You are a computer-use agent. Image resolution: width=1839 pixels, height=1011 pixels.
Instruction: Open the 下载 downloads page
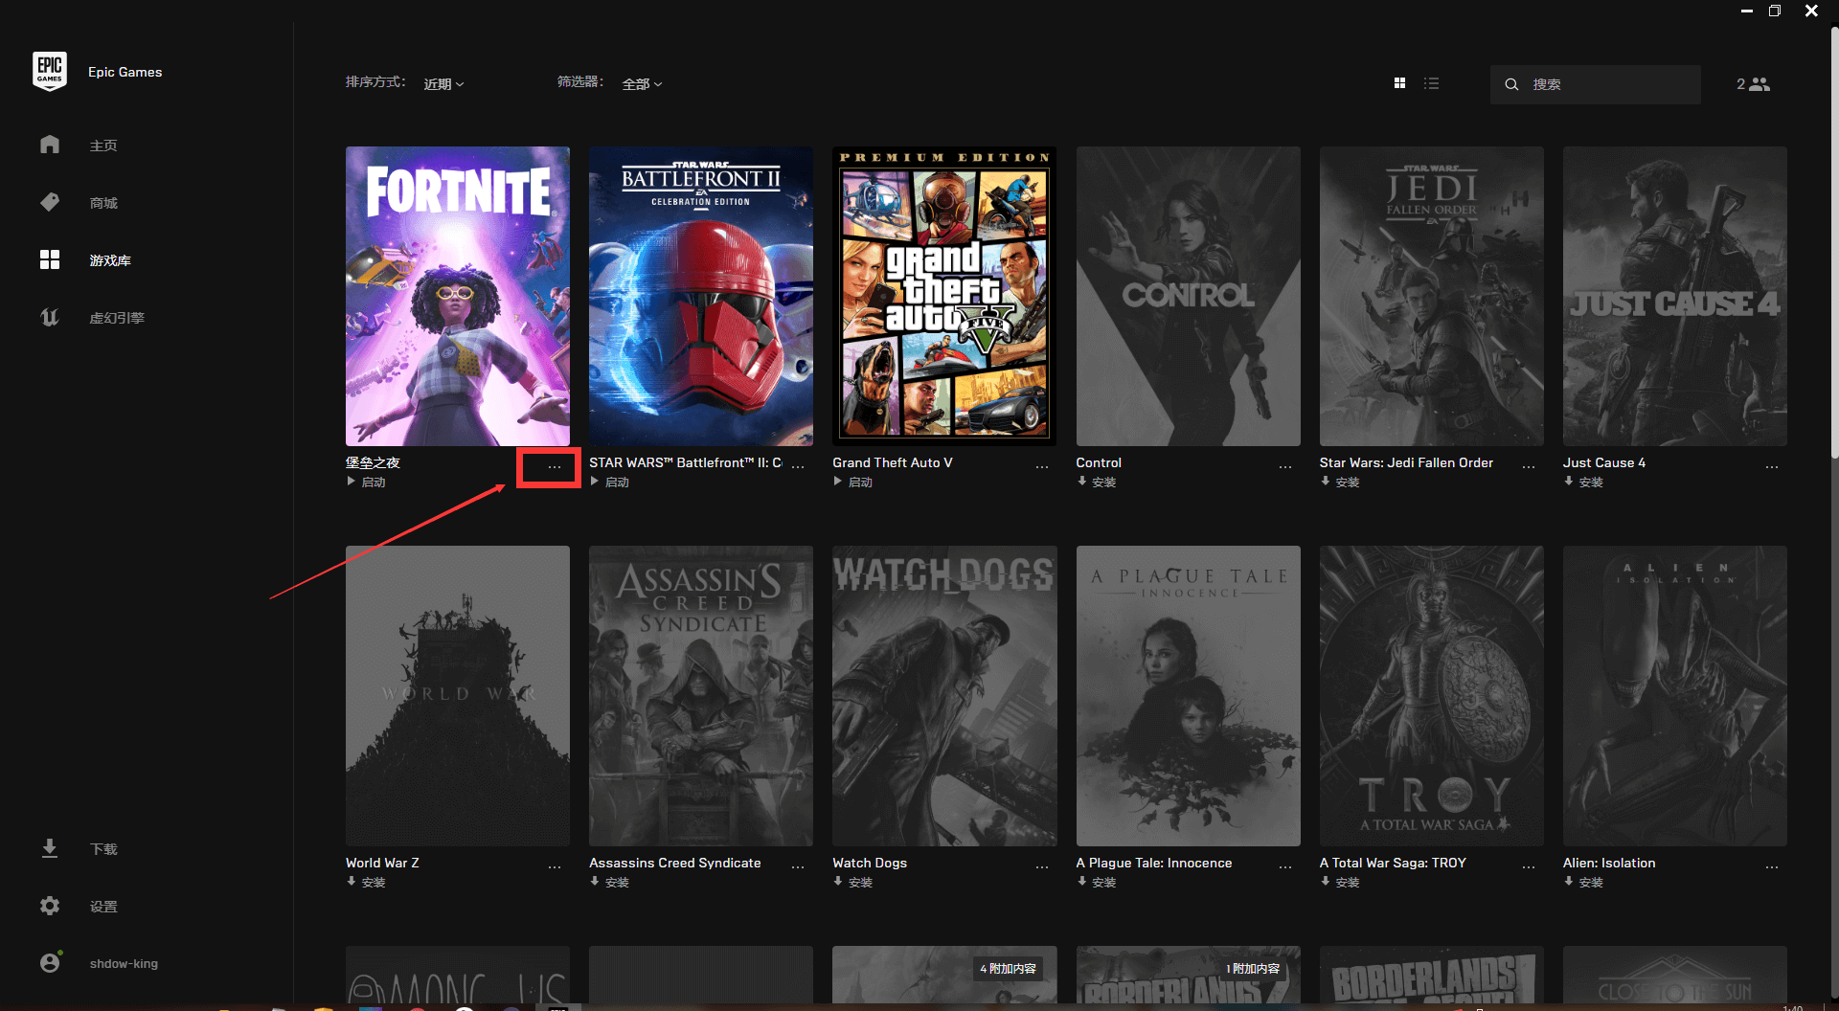[x=103, y=849]
